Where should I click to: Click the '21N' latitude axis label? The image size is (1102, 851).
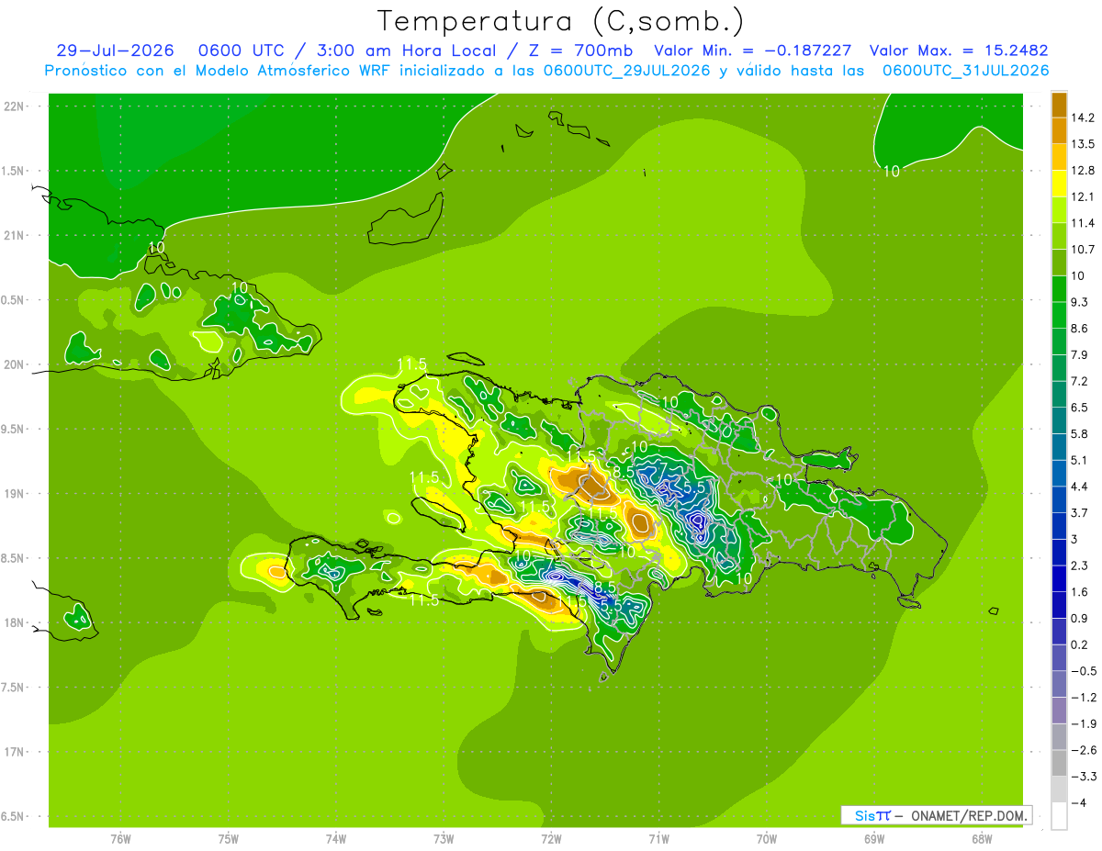[15, 236]
